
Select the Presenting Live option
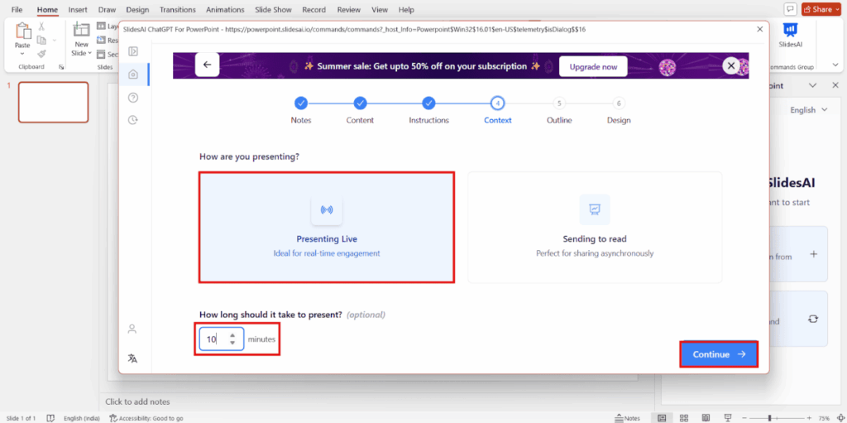click(x=327, y=228)
